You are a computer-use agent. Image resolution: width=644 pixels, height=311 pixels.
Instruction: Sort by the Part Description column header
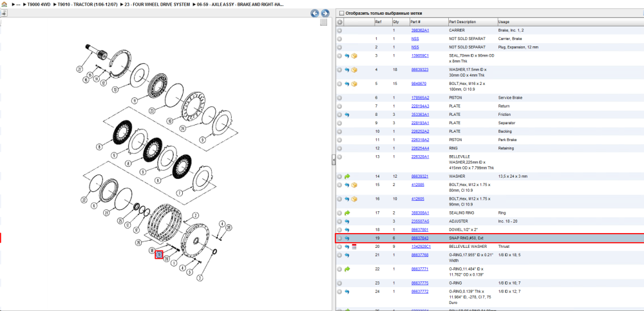coord(472,22)
